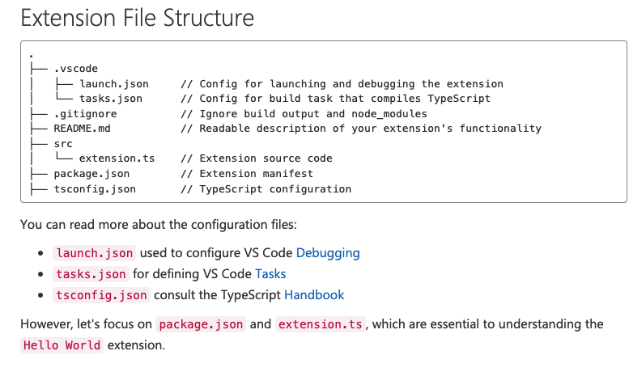Open the TypeScript Handbook link
The width and height of the screenshot is (629, 372).
(x=314, y=294)
